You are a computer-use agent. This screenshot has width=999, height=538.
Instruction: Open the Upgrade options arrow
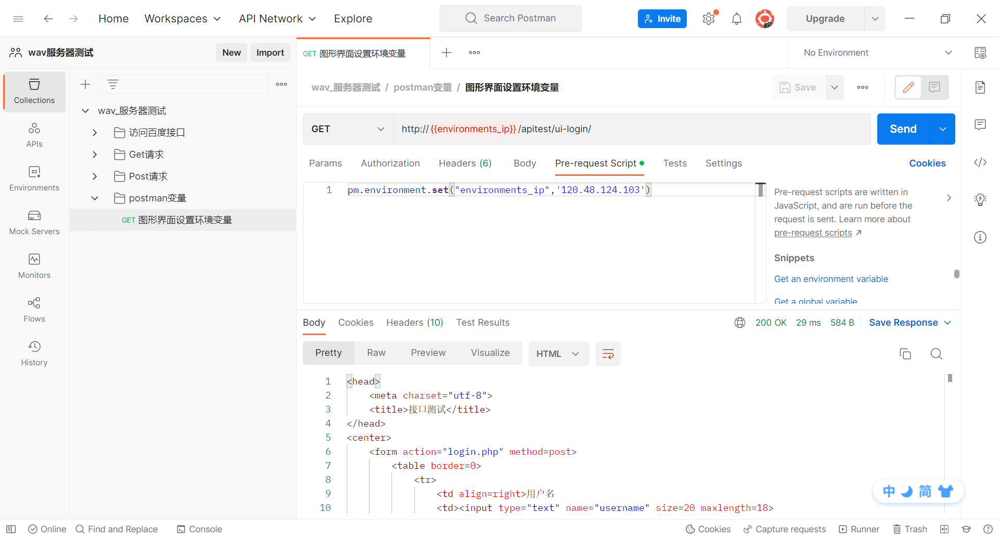click(875, 19)
